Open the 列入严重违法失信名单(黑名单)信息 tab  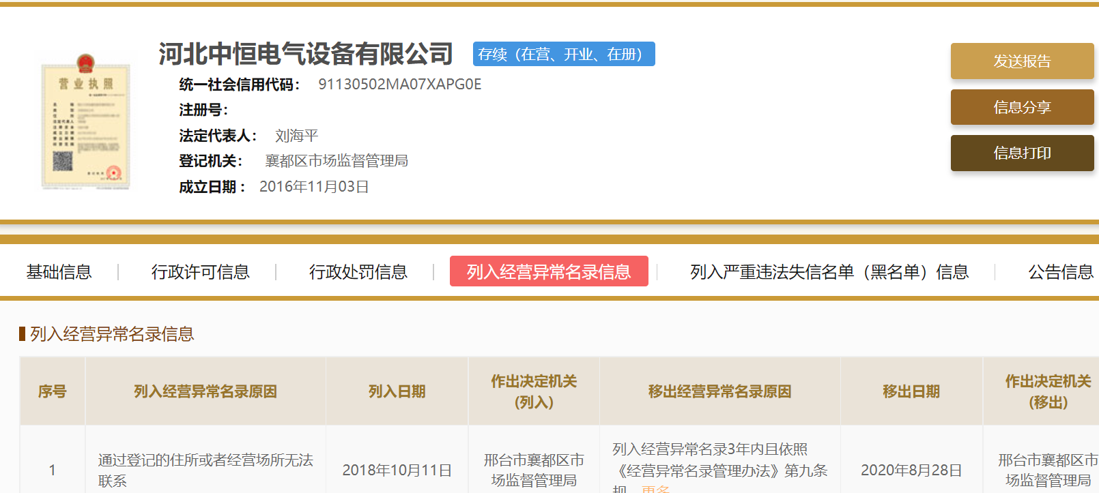pos(829,272)
